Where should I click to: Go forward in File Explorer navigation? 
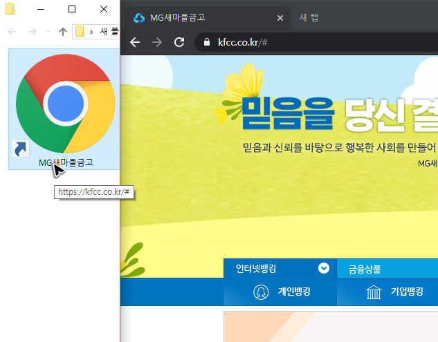[33, 32]
